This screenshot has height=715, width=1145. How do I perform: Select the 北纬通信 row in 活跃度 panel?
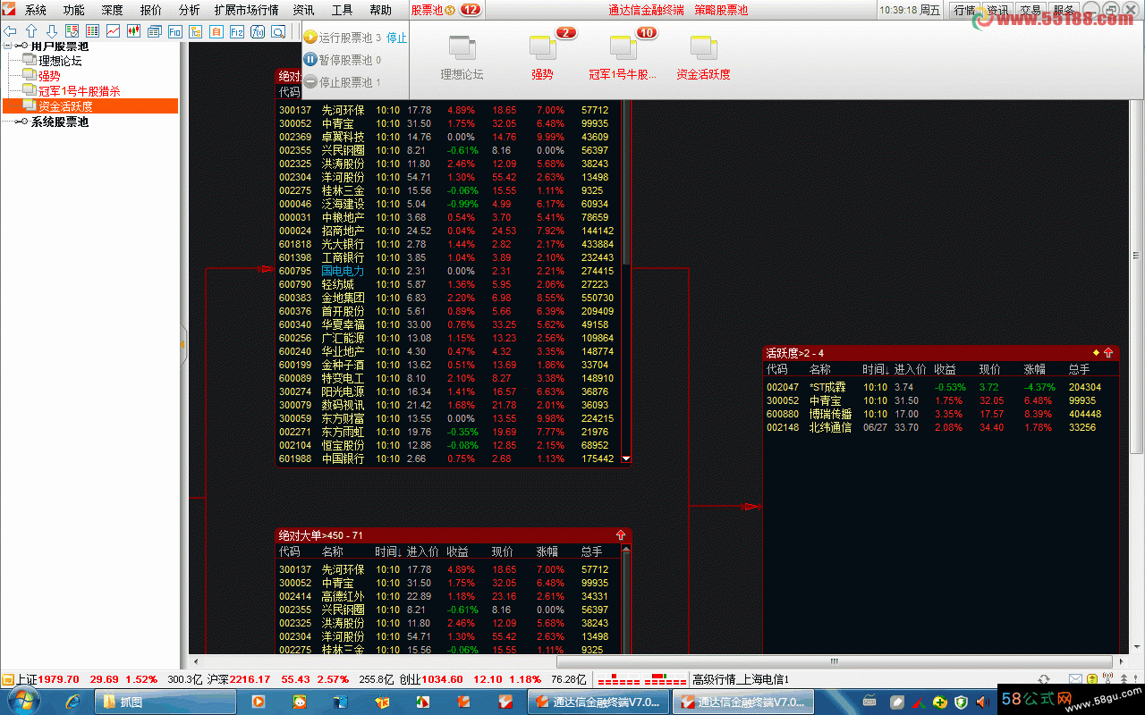(940, 427)
